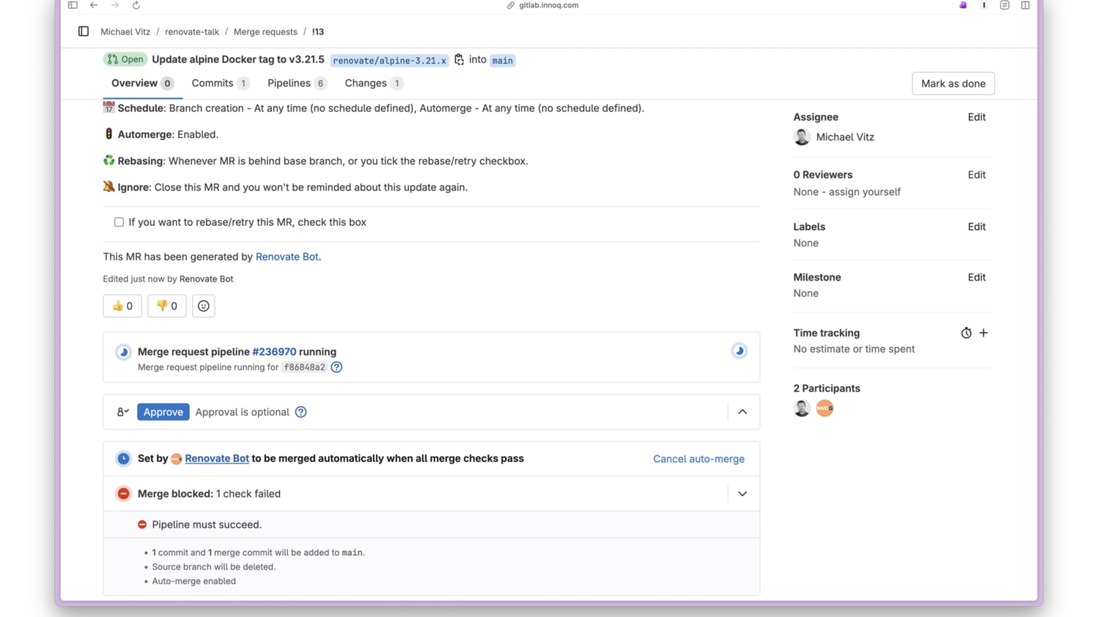Open help icon next to commit f86848a2

(x=336, y=367)
